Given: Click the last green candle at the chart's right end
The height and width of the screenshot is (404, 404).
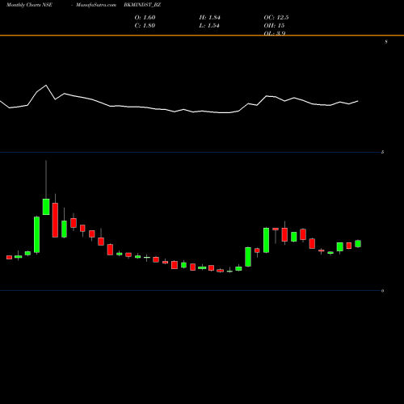Looking at the screenshot, I should coord(358,243).
